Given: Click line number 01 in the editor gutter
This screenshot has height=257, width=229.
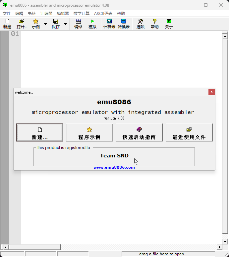Looking at the screenshot, I should 15,34.
